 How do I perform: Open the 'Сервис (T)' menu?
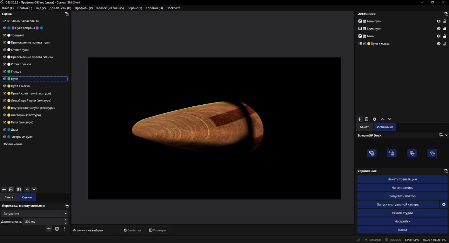pos(135,8)
